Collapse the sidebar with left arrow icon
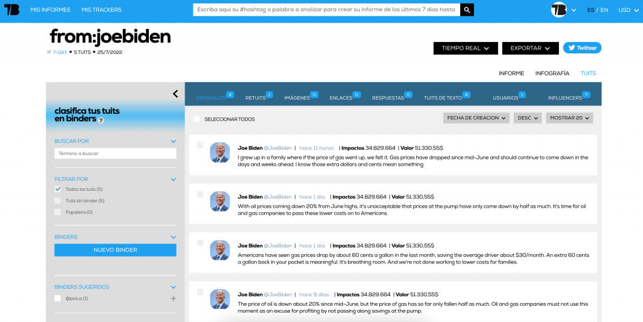The height and width of the screenshot is (322, 643). (175, 94)
